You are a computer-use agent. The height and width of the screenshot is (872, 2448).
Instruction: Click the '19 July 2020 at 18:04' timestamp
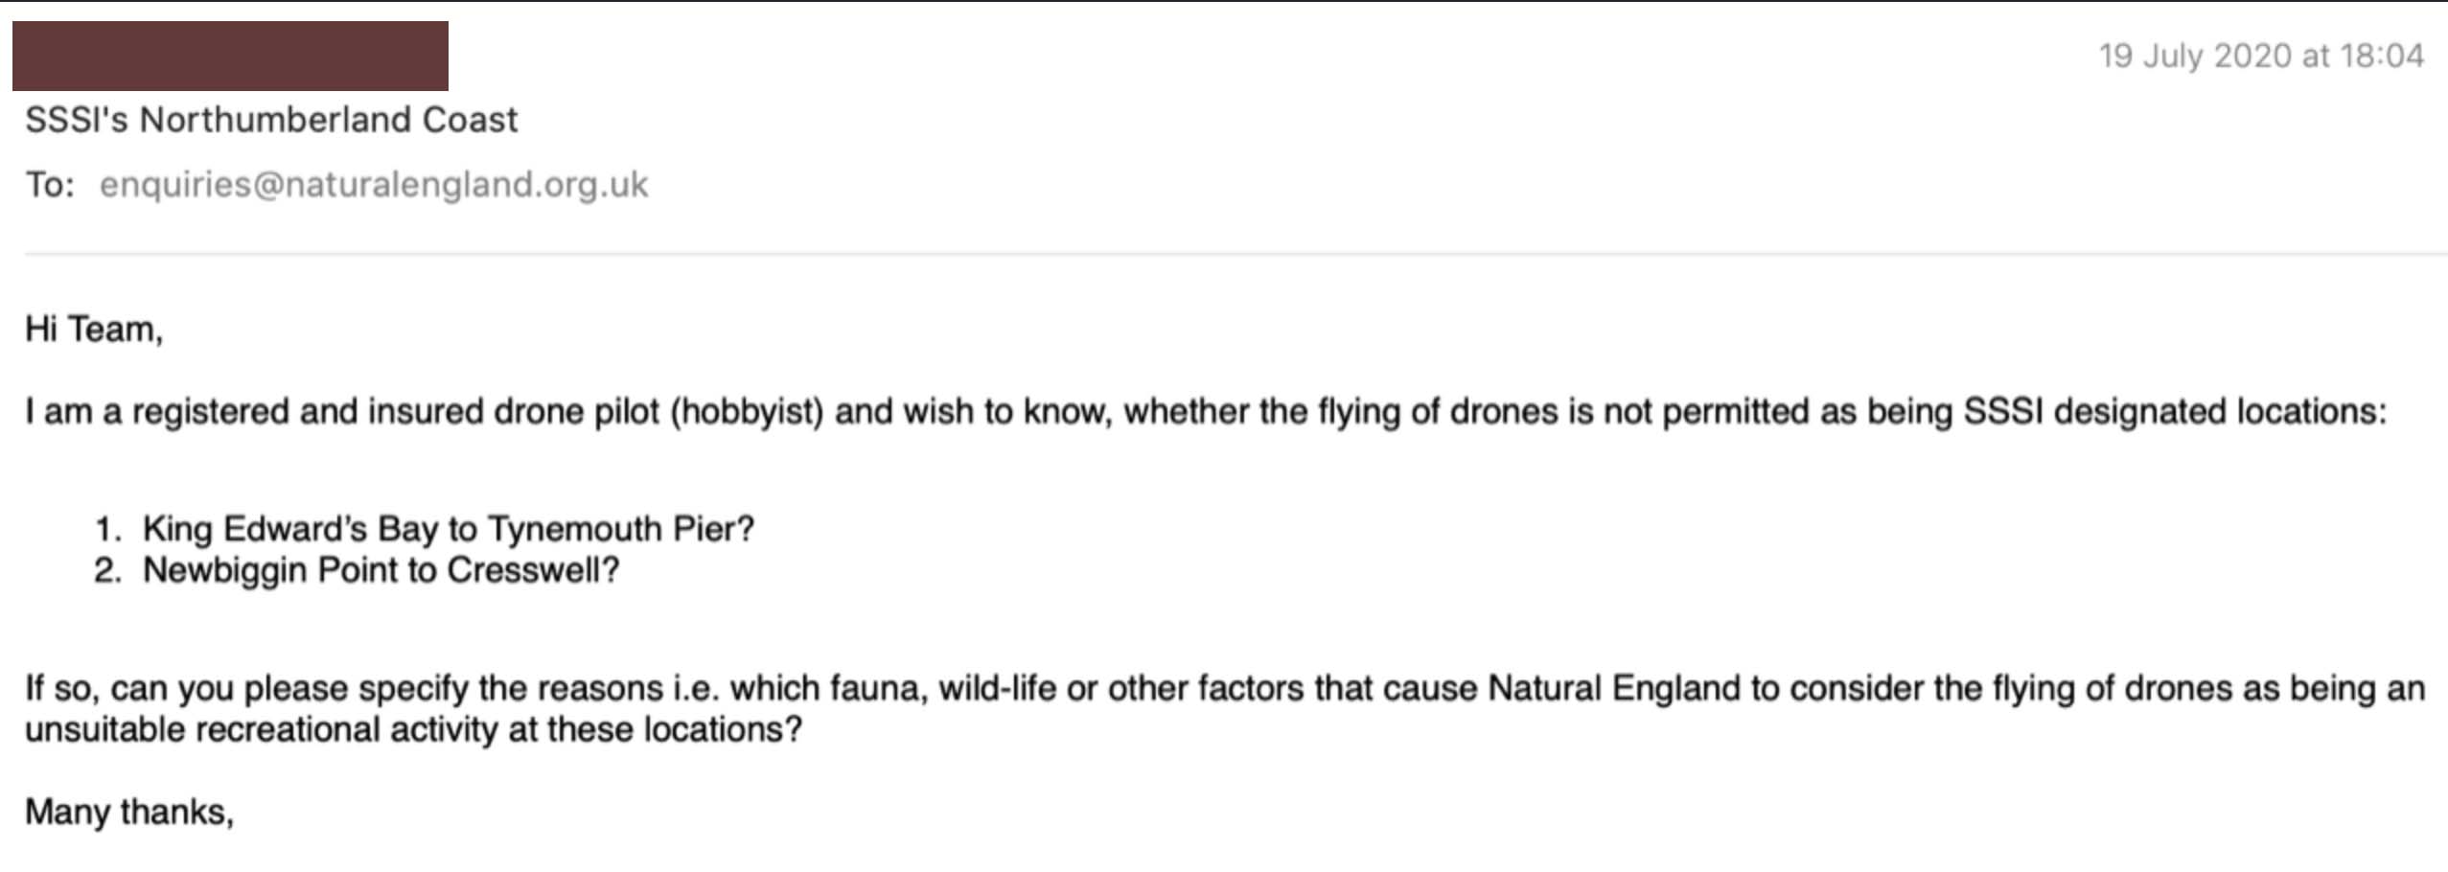[2261, 56]
